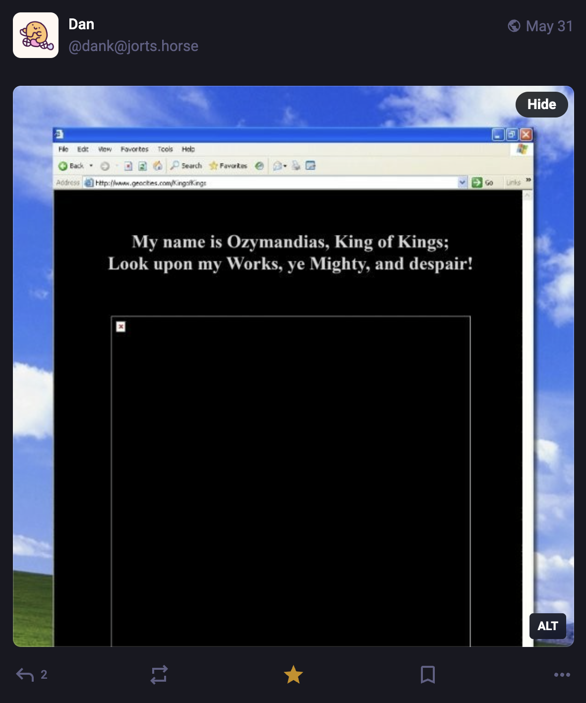Hide the attached image
Screen dimensions: 586x703
point(541,105)
